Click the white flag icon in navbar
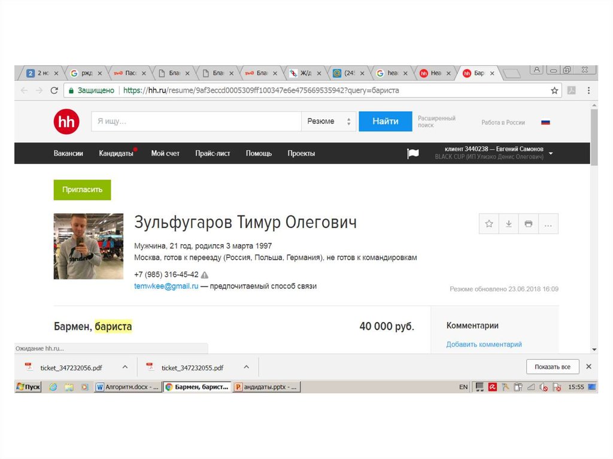The height and width of the screenshot is (459, 613). pyautogui.click(x=413, y=154)
